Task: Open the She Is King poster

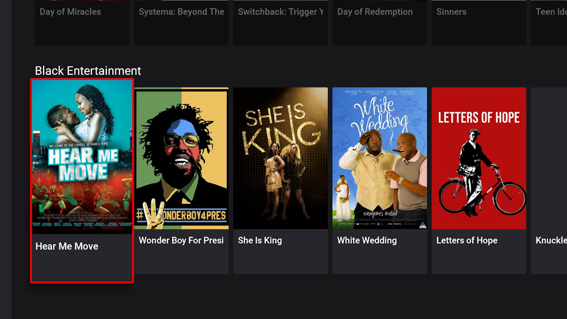Action: point(280,158)
